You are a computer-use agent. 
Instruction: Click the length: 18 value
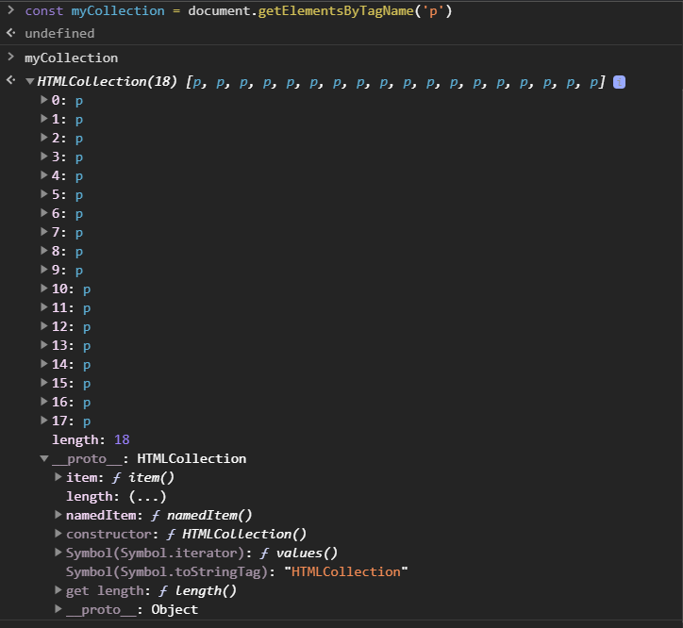tap(122, 439)
